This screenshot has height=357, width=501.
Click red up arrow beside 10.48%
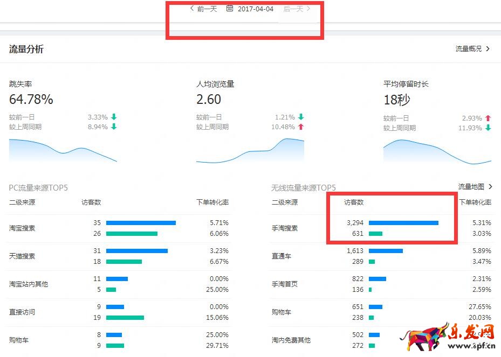(301, 127)
